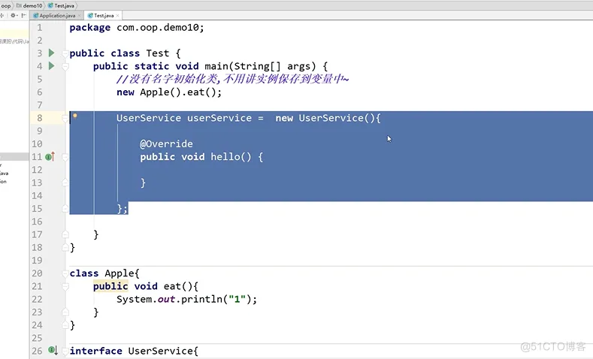Switch to the Application.java tab
593x359 pixels.
[56, 16]
